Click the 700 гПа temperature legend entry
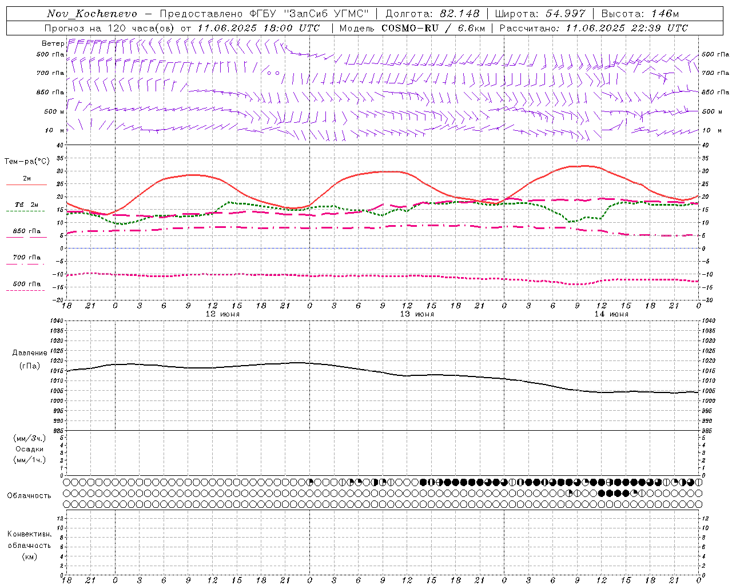Screen dimensions: 732x585 27,257
